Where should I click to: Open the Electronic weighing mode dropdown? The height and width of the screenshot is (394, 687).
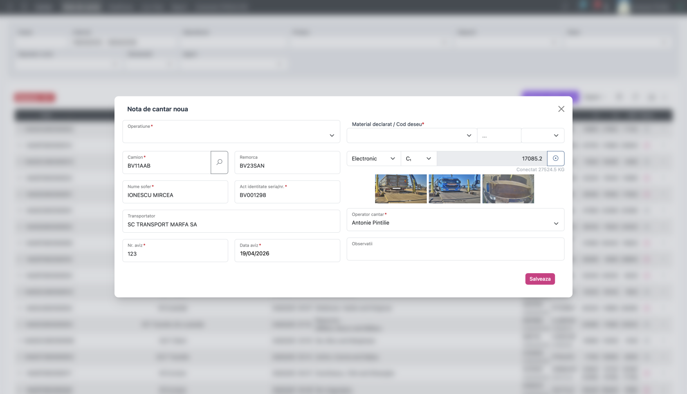373,158
